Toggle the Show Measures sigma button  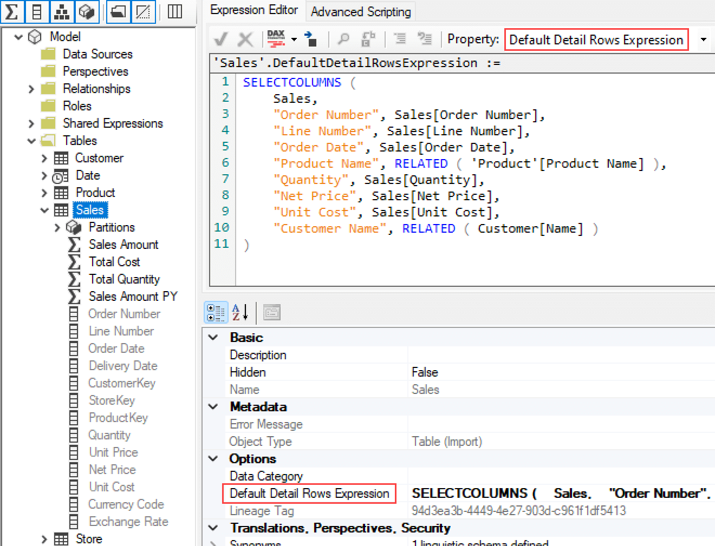(11, 11)
